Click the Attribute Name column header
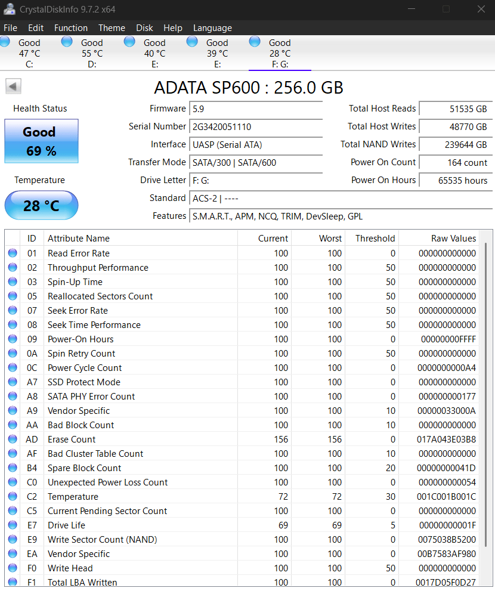The image size is (495, 591). click(x=141, y=238)
